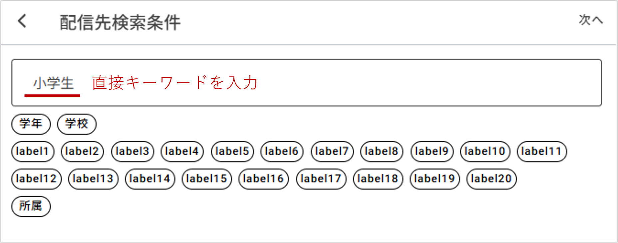618x243 pixels.
Task: Choose the label14 chip
Action: point(150,179)
